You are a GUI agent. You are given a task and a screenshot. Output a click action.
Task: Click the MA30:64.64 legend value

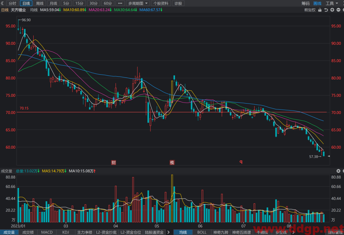[x=126, y=10]
